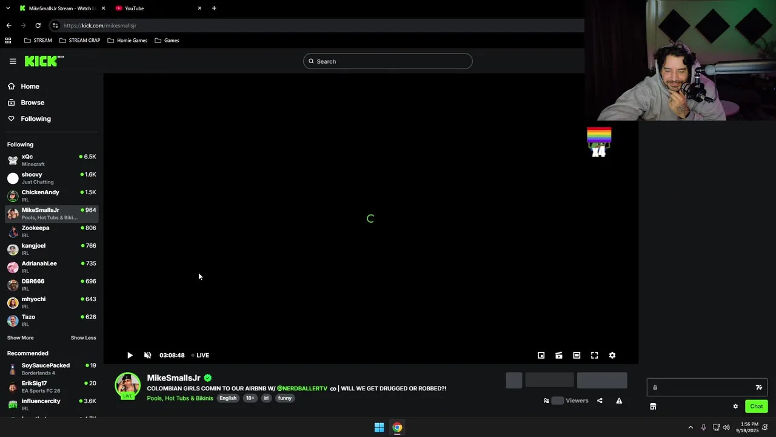The image size is (776, 437).
Task: Click the KICK logo
Action: point(44,61)
